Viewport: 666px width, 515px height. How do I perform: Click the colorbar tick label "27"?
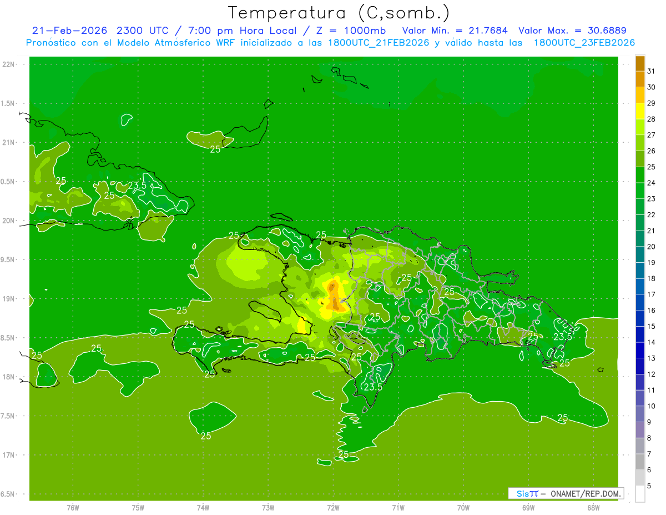click(x=652, y=135)
